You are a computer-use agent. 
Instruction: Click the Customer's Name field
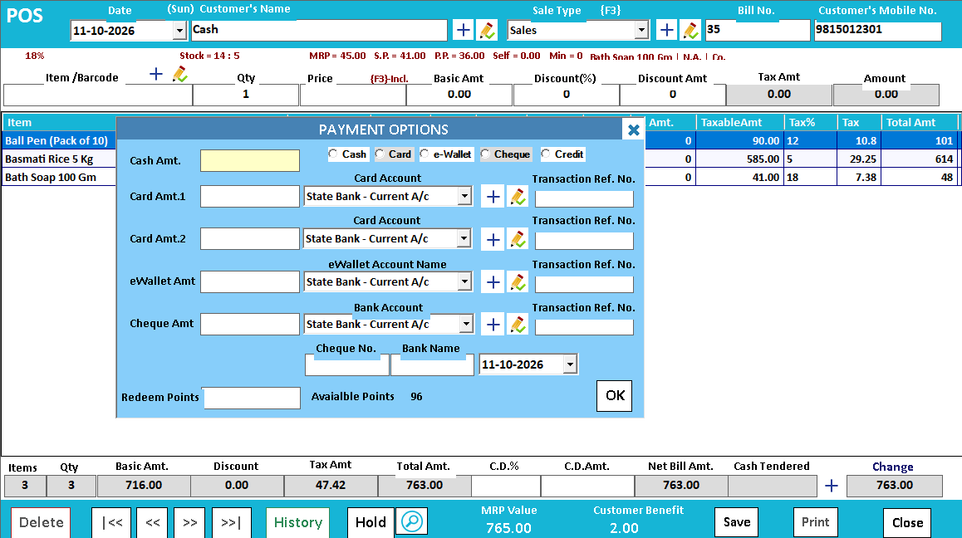point(320,30)
